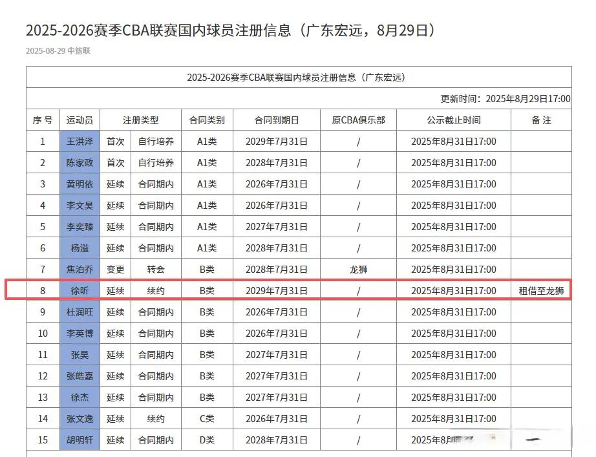Click D类 contract type for 胡明轩

207,440
